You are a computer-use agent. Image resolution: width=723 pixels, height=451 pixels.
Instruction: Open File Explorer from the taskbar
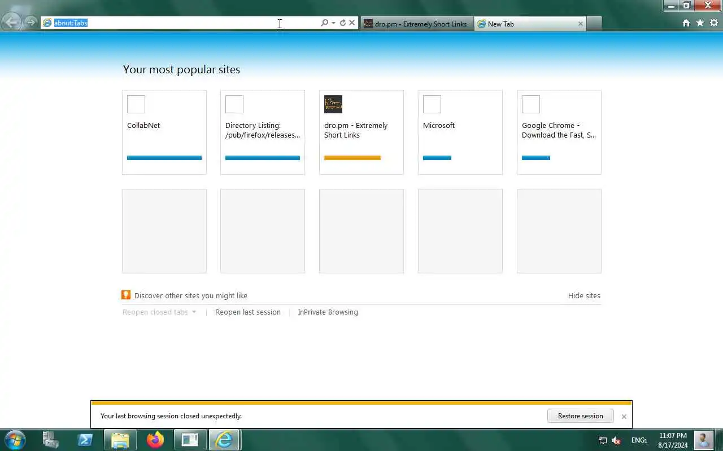(x=120, y=440)
